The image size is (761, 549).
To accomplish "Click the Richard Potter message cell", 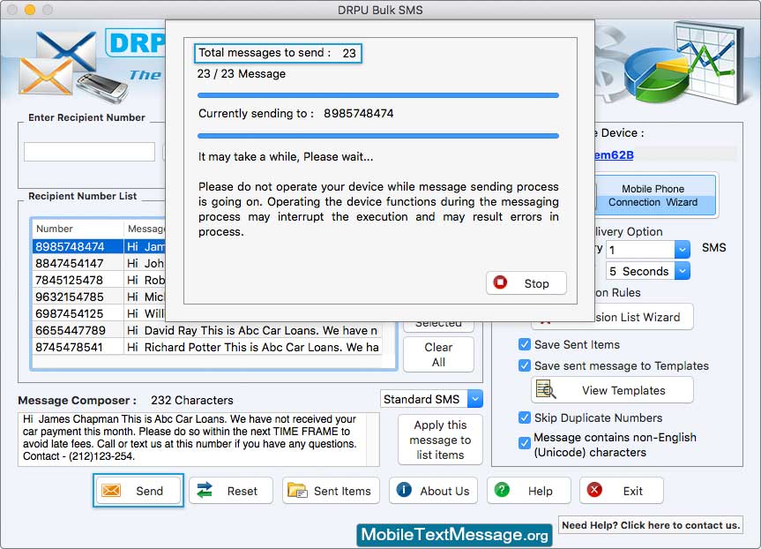I will (252, 348).
